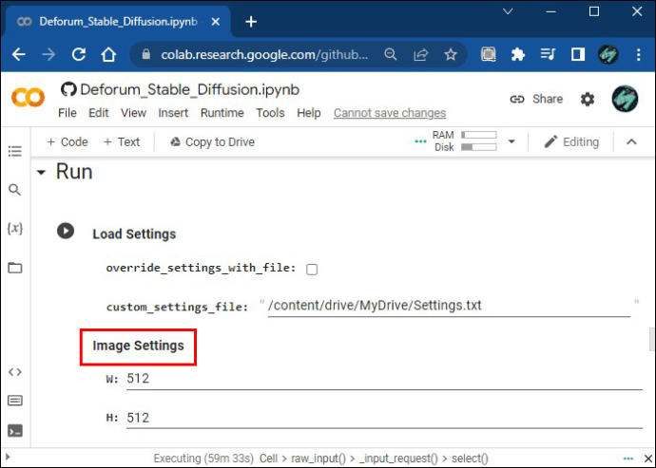Screen dimensions: 656x468
Task: Bookmark this page with the star icon
Action: click(x=451, y=54)
